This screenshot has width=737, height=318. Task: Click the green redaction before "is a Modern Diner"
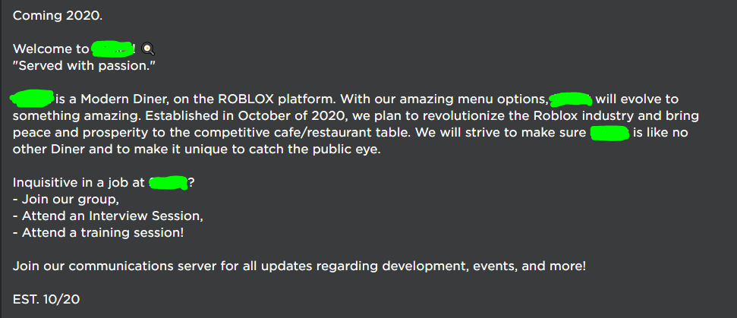pyautogui.click(x=33, y=99)
